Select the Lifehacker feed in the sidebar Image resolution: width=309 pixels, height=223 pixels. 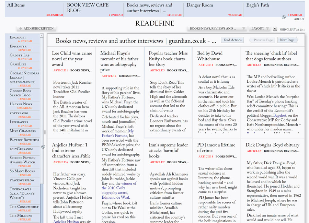(x=20, y=122)
